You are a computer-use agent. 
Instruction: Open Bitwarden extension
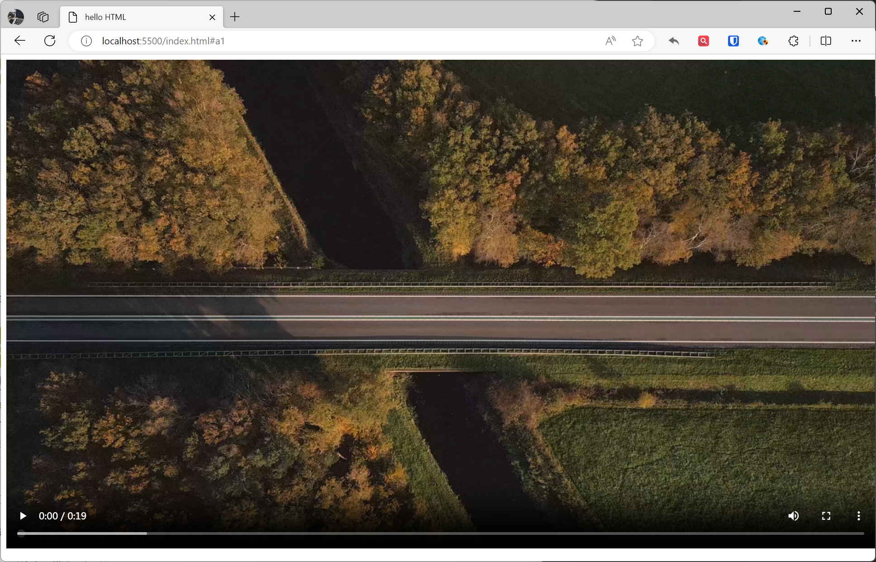(x=733, y=41)
